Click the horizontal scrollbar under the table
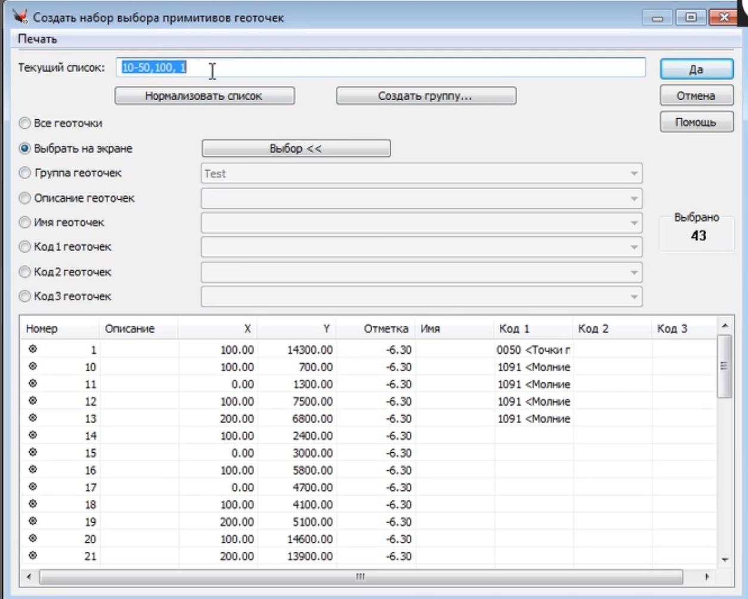748x599 pixels. click(360, 577)
